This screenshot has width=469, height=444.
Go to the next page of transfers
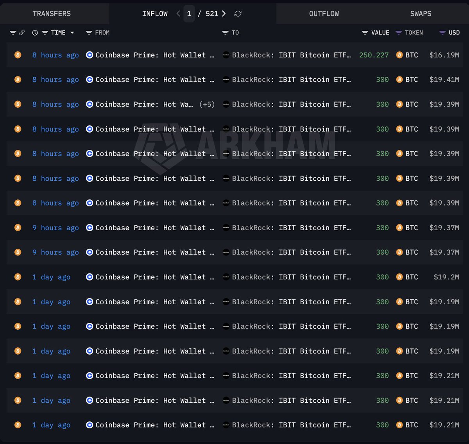(224, 14)
